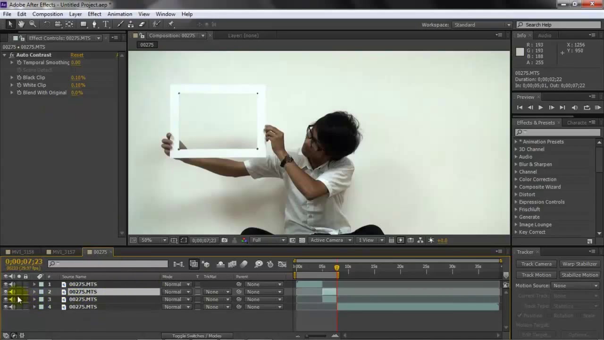Viewport: 604px width, 340px height.
Task: Select the Clone Stamp tool
Action: [x=131, y=25]
